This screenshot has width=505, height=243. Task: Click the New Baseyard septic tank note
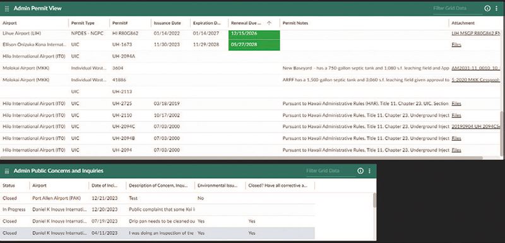(x=365, y=68)
